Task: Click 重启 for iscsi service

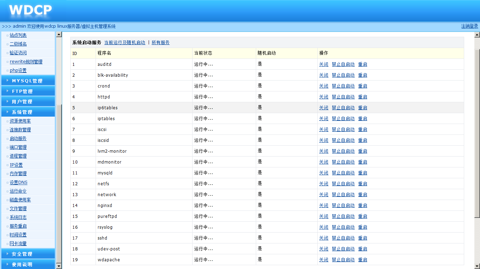Action: (x=363, y=130)
